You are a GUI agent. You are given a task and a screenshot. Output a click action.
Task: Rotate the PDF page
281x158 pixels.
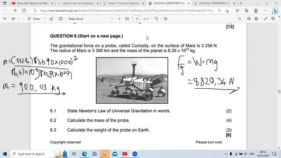click(x=156, y=19)
